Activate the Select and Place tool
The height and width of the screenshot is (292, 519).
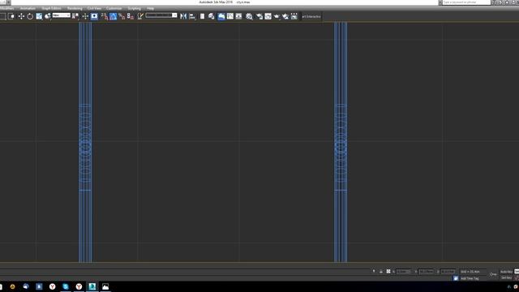click(48, 16)
